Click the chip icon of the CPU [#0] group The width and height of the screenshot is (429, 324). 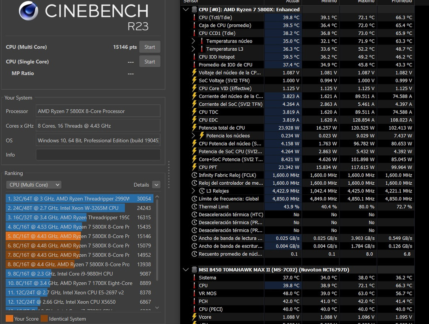[194, 10]
